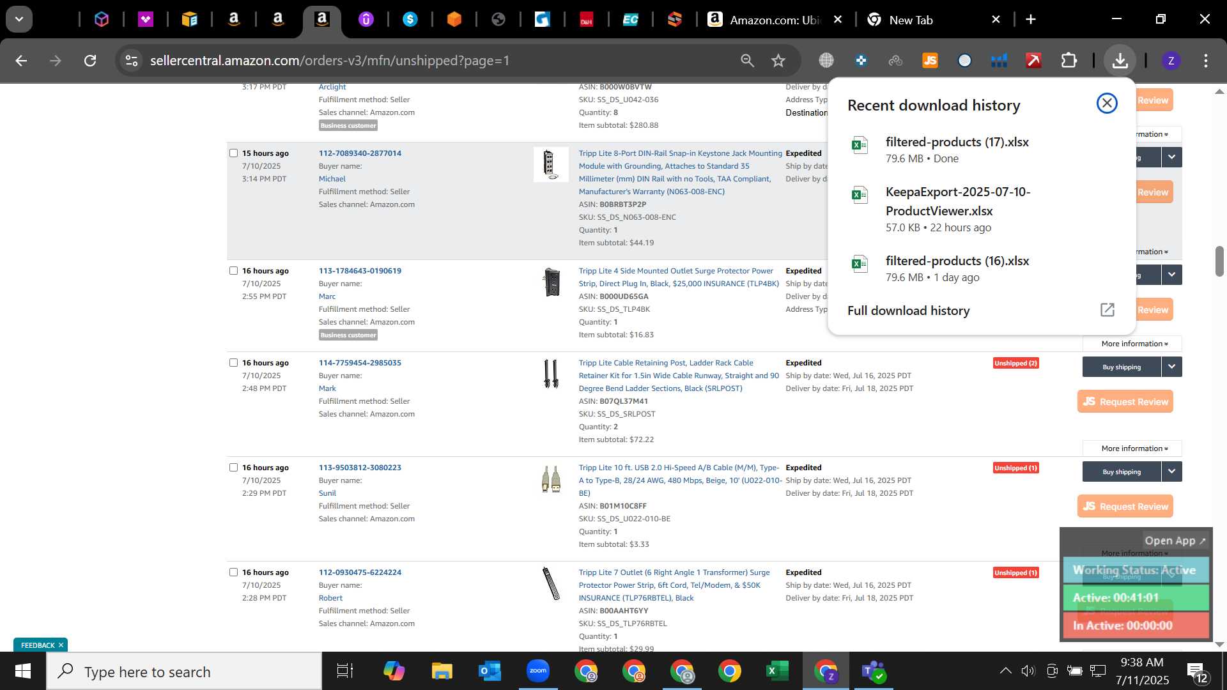The image size is (1227, 690).
Task: Select the checkbox for order 112-0930475-6224224
Action: tap(233, 572)
